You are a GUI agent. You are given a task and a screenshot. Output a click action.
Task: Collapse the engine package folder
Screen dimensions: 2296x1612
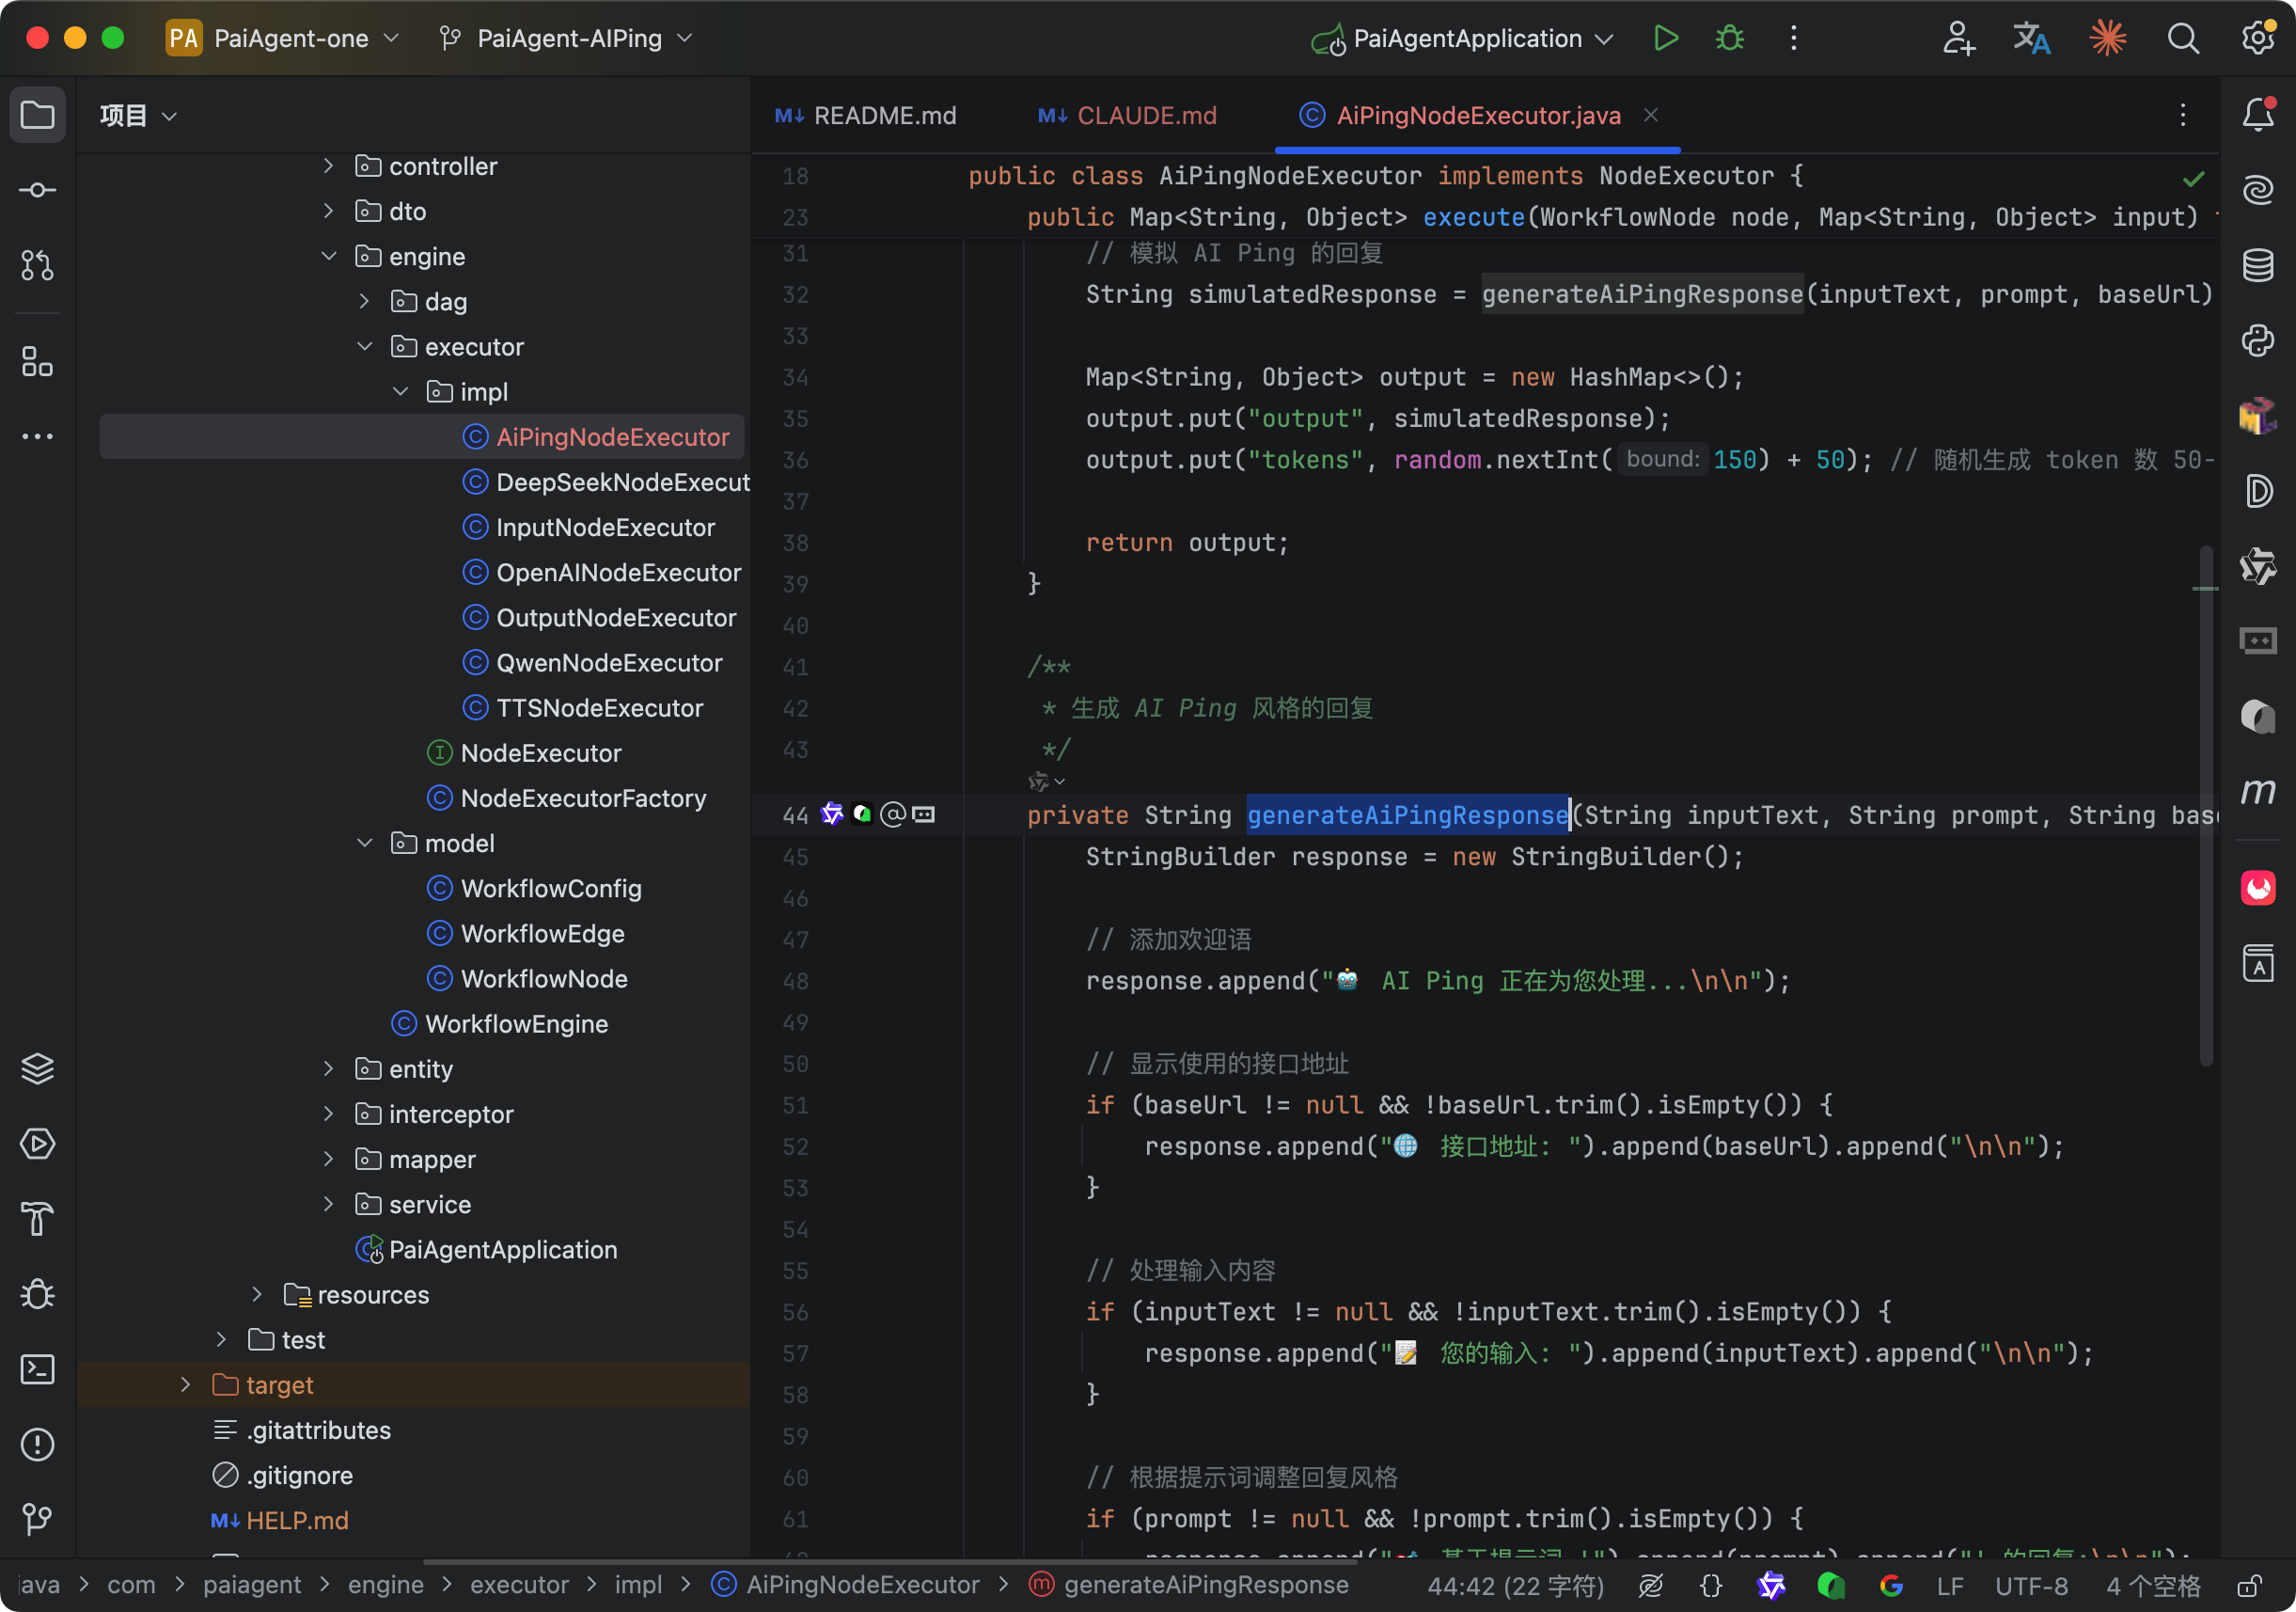click(329, 257)
